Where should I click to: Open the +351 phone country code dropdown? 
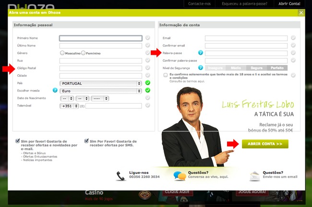coord(69,106)
